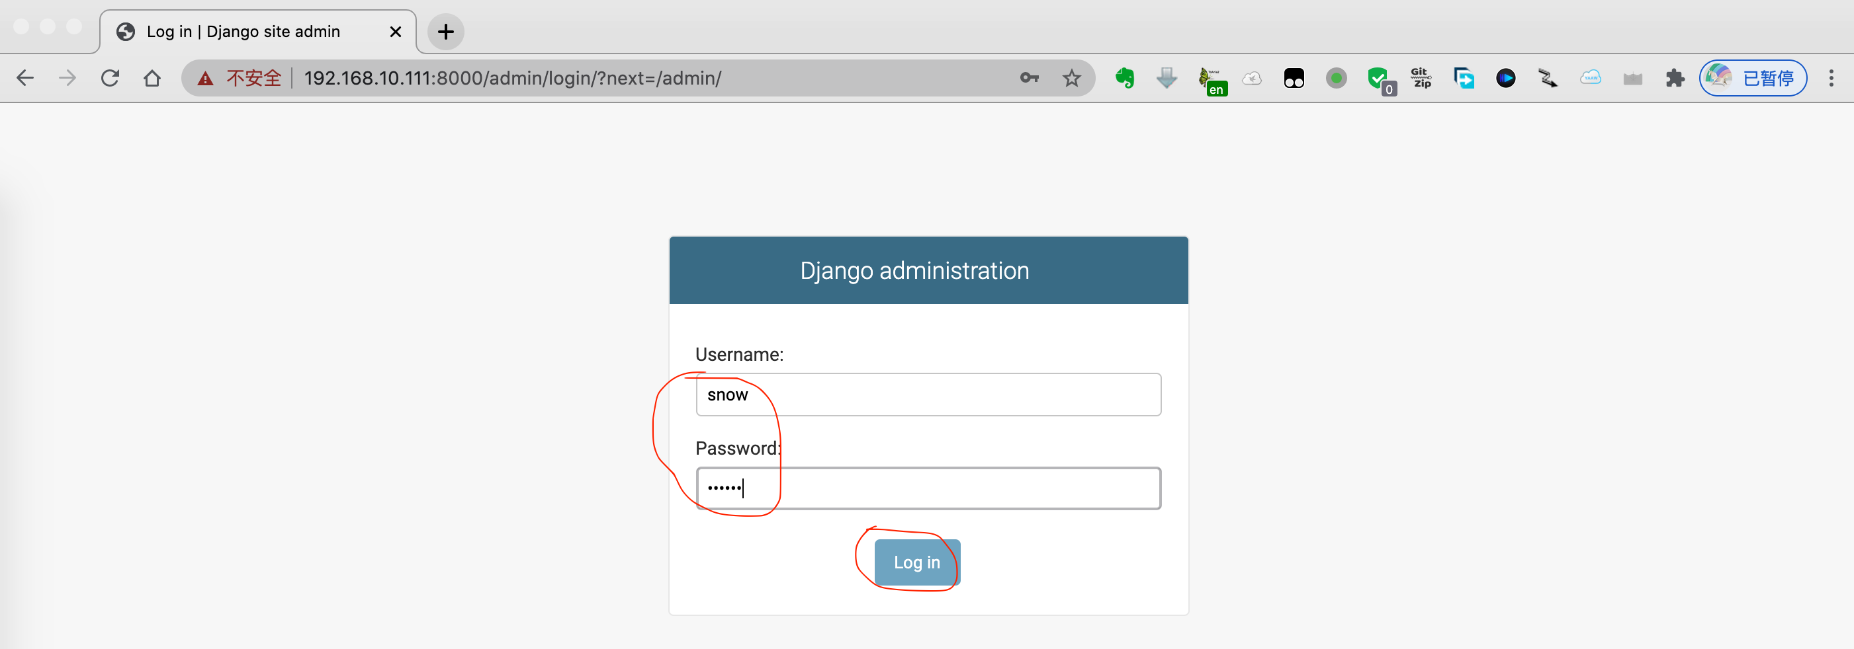1854x649 pixels.
Task: Open the profile button labeled 已暂停
Action: pyautogui.click(x=1753, y=77)
